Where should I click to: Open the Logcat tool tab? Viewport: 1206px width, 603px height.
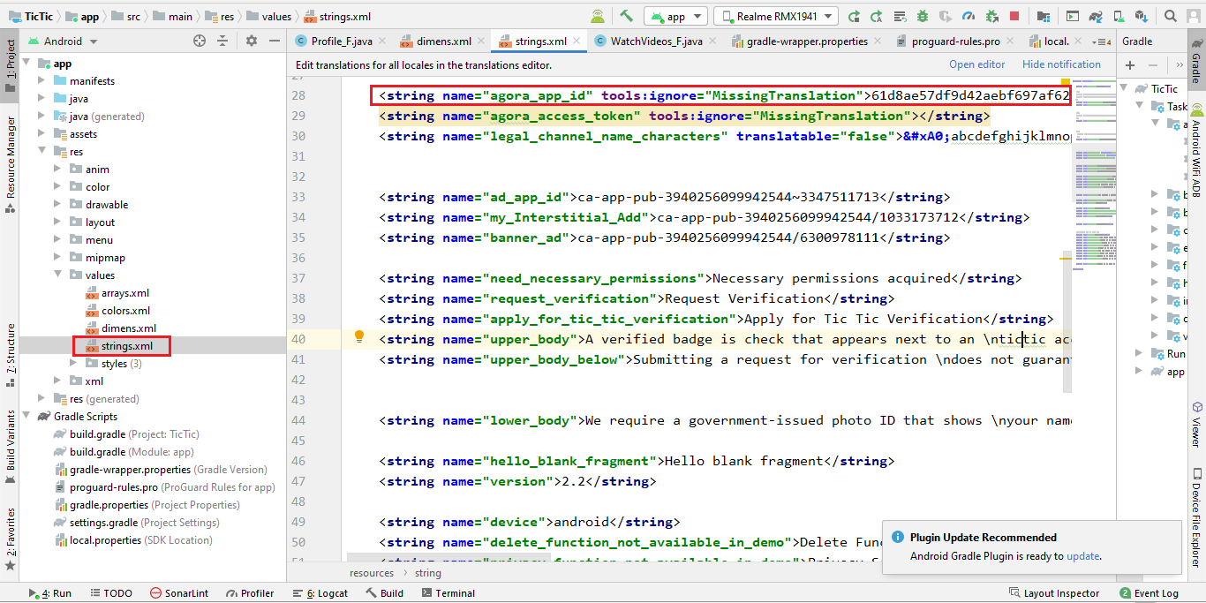[x=327, y=593]
